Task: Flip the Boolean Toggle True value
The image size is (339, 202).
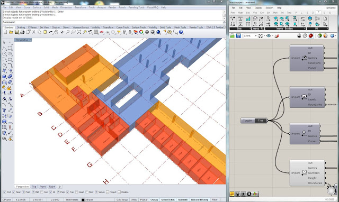Action: [261, 121]
